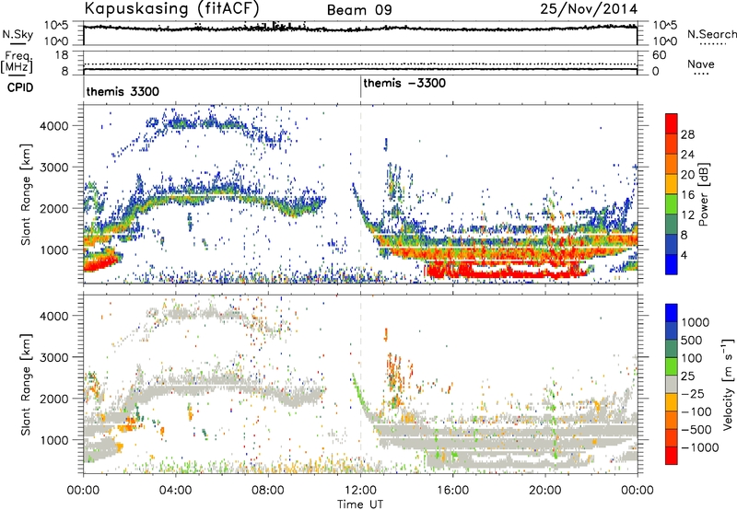Click the 'Velocity [m s-1]' colorbar label
Screen dimensions: 737x510
(x=728, y=384)
